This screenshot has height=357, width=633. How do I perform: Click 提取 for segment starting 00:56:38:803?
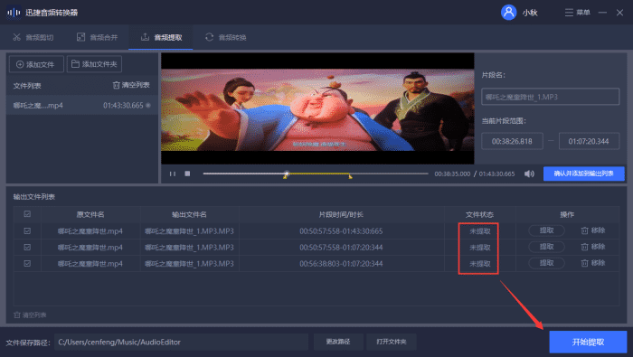(546, 263)
